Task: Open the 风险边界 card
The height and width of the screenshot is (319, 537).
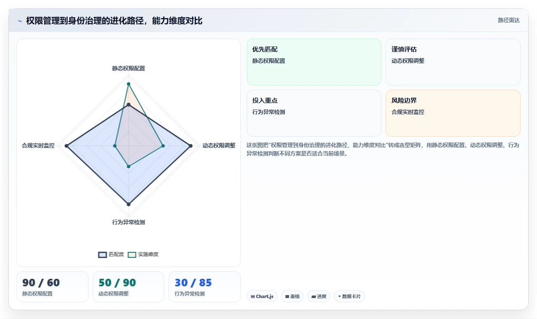Action: click(x=453, y=113)
